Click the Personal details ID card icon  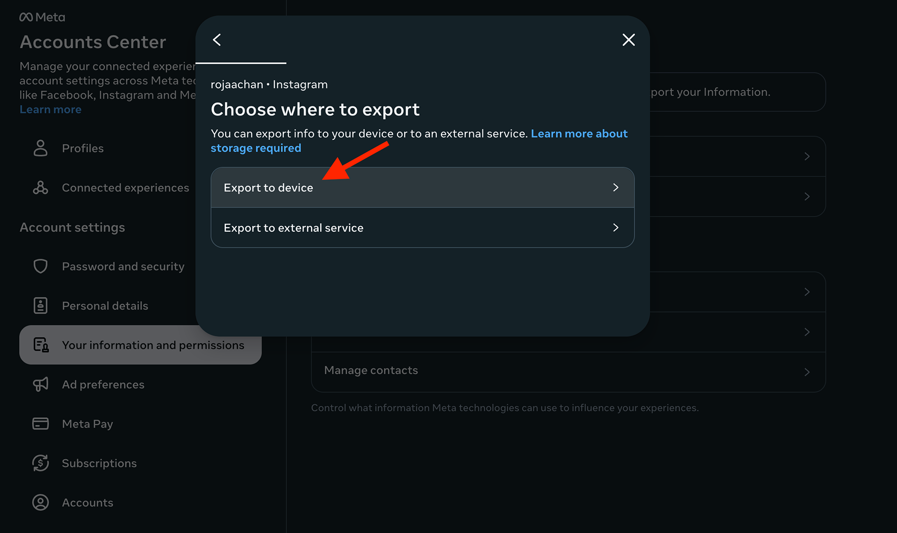pyautogui.click(x=40, y=306)
